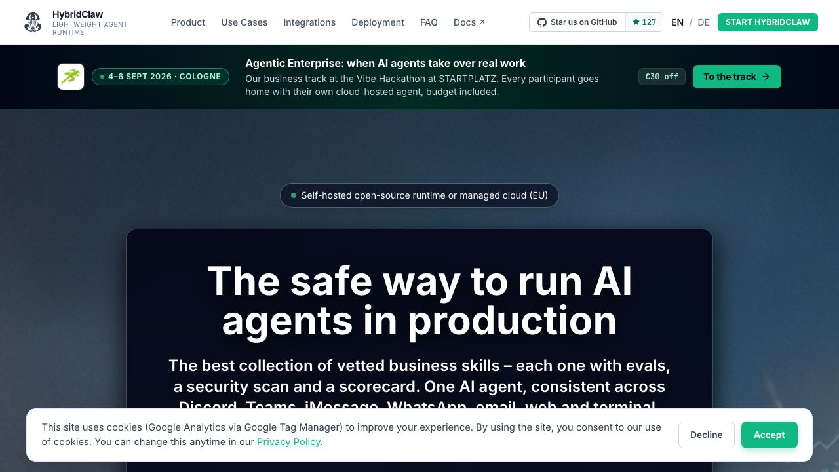Click the safe way to run AI heading
The height and width of the screenshot is (472, 839).
point(419,301)
